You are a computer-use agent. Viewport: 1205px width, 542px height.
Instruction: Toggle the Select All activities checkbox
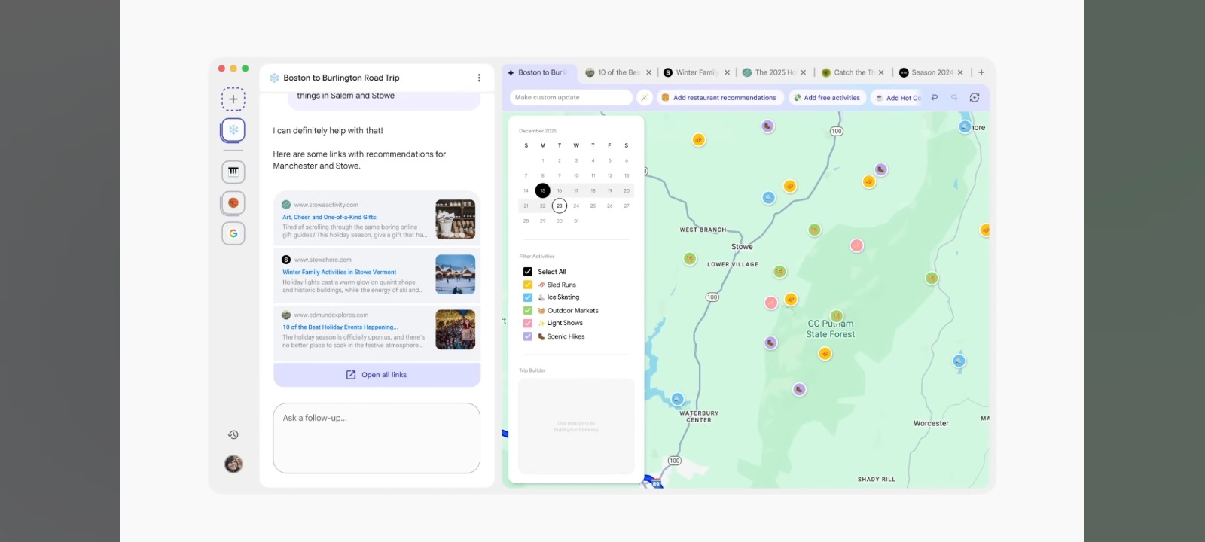[527, 272]
